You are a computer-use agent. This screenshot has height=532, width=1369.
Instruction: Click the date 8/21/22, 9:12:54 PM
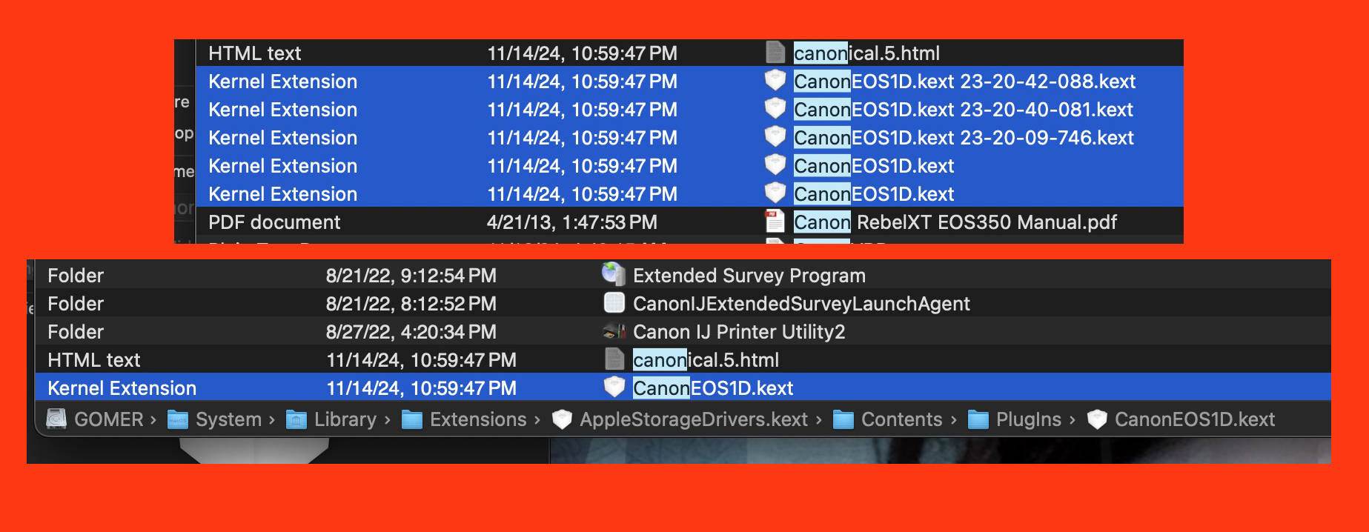click(411, 276)
